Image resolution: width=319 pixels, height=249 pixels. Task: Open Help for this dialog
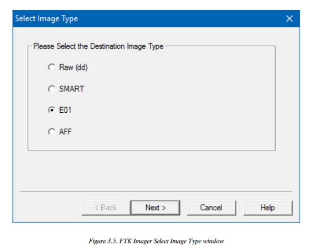tap(268, 208)
